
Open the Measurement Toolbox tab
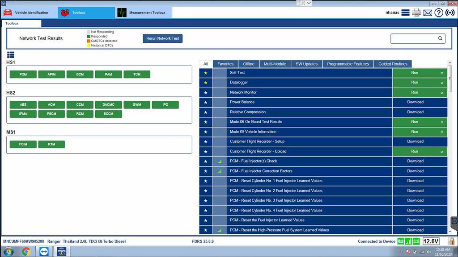coord(144,12)
